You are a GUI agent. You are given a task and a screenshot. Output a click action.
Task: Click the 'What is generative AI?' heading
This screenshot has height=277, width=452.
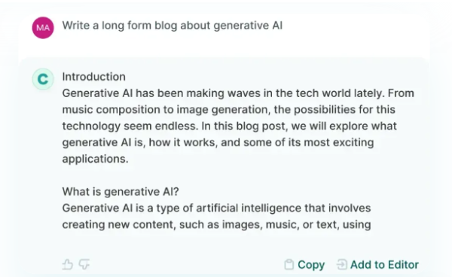click(x=121, y=192)
